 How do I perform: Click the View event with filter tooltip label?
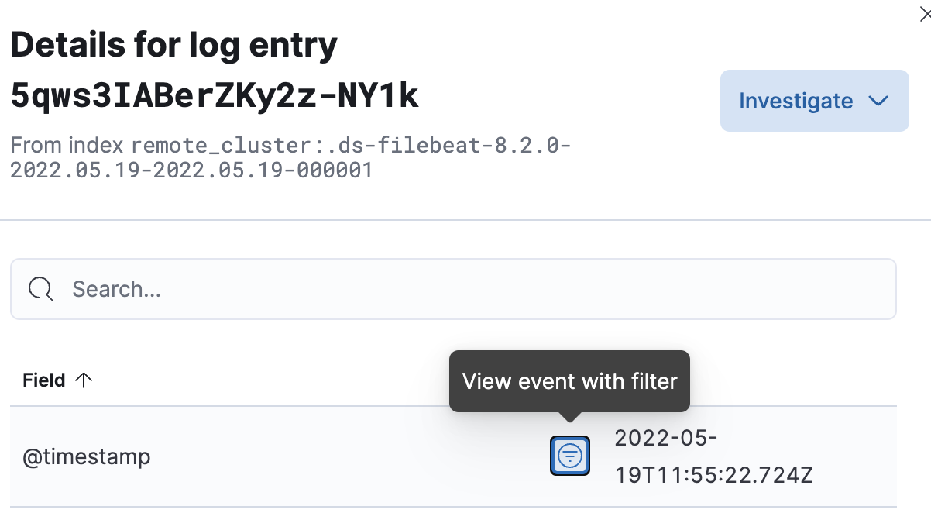(x=569, y=380)
